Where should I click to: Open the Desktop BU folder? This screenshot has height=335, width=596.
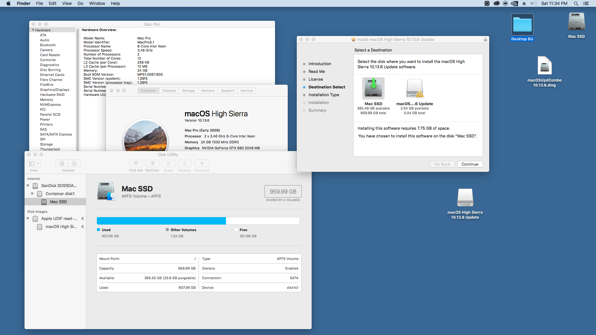pyautogui.click(x=522, y=25)
